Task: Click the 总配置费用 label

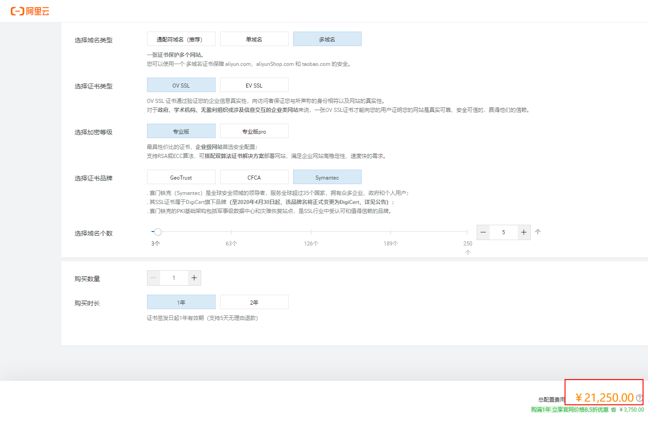Action: 551,400
